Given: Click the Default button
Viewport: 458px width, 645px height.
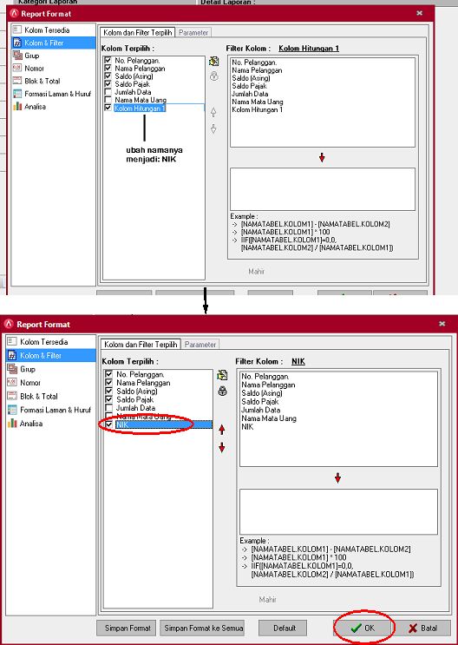Looking at the screenshot, I should 285,629.
